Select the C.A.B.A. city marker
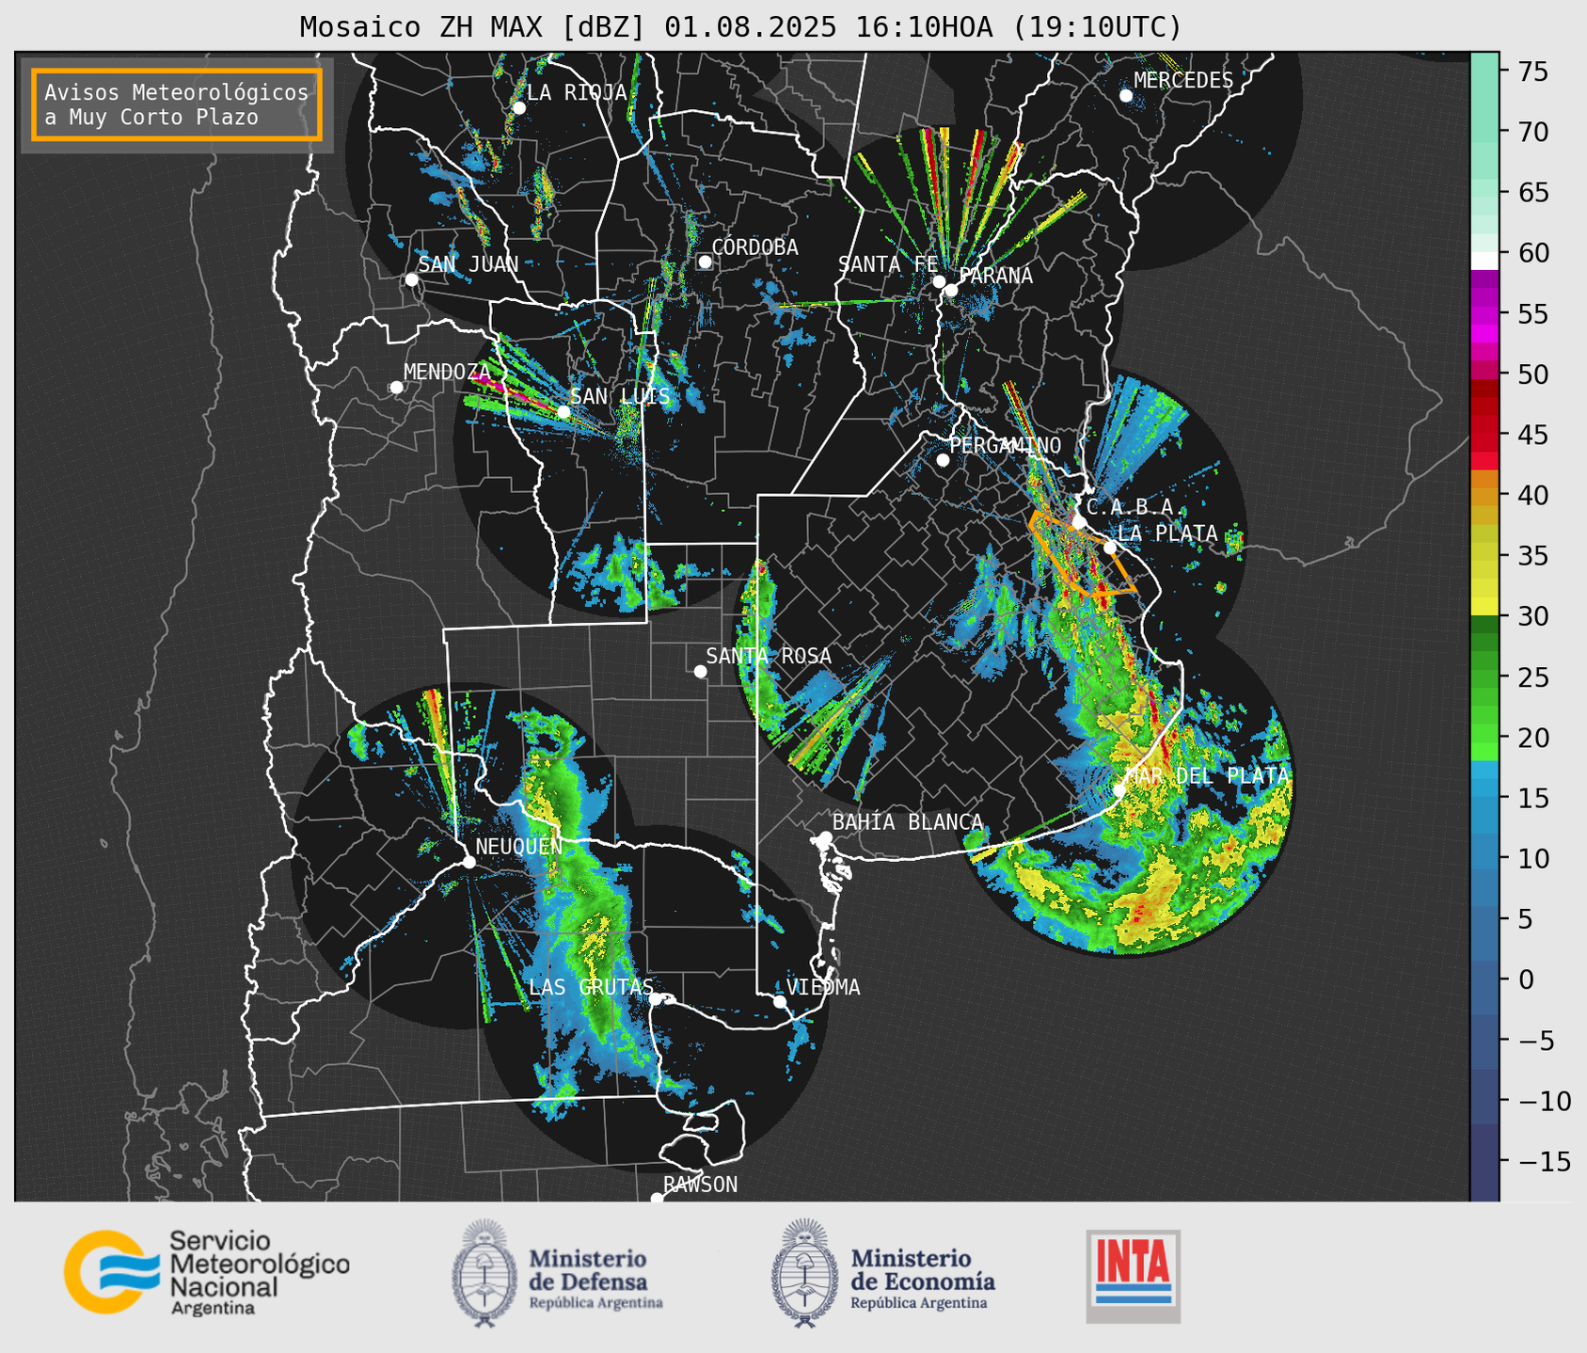Viewport: 1587px width, 1353px height. pyautogui.click(x=1079, y=522)
